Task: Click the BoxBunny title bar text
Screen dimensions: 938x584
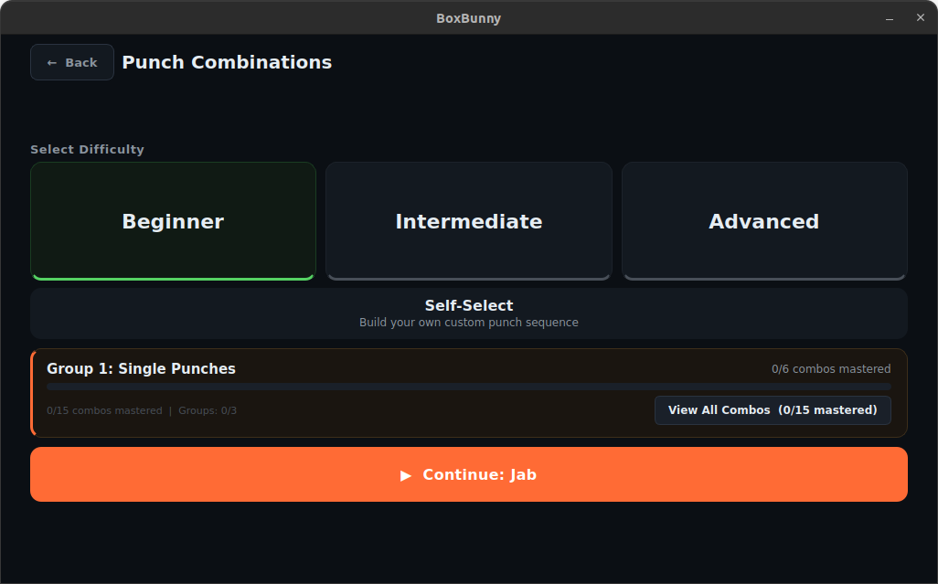Action: (468, 18)
